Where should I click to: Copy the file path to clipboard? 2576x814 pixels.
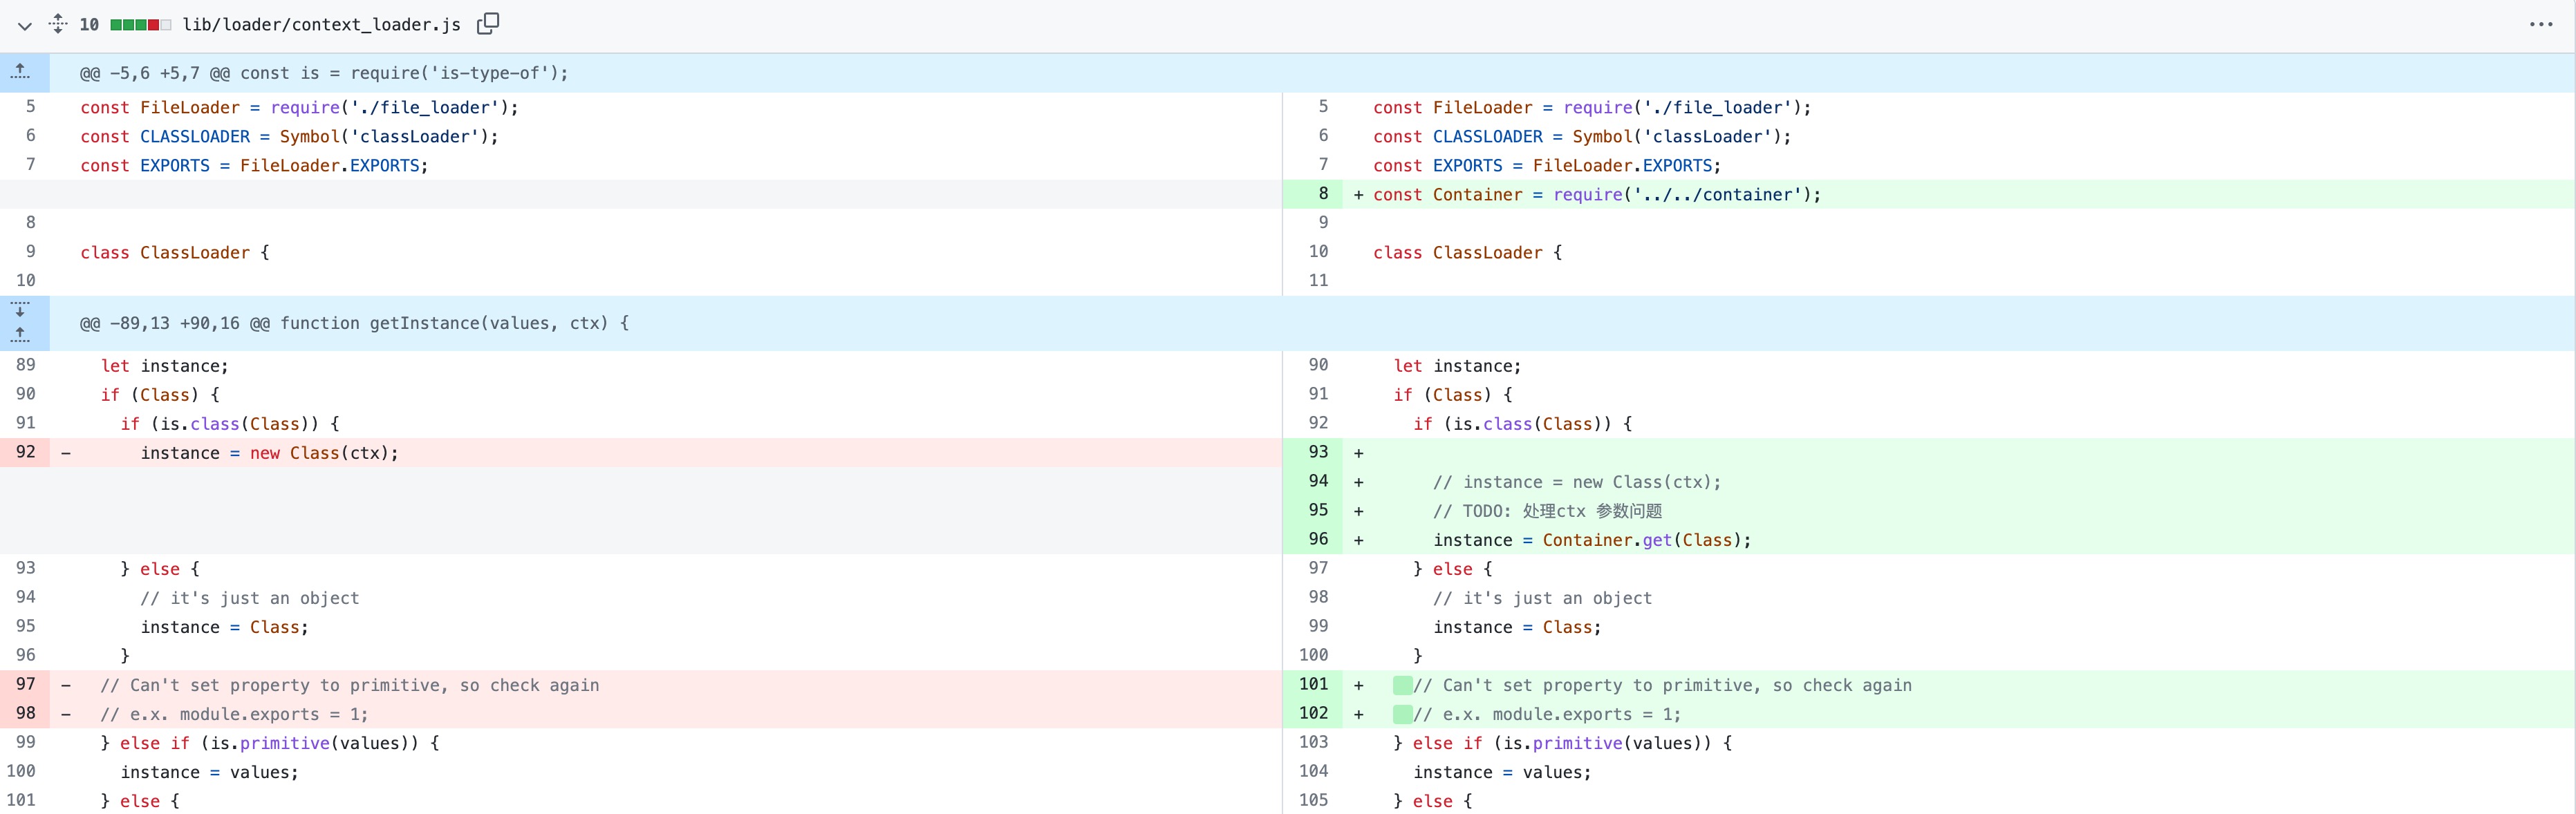487,23
